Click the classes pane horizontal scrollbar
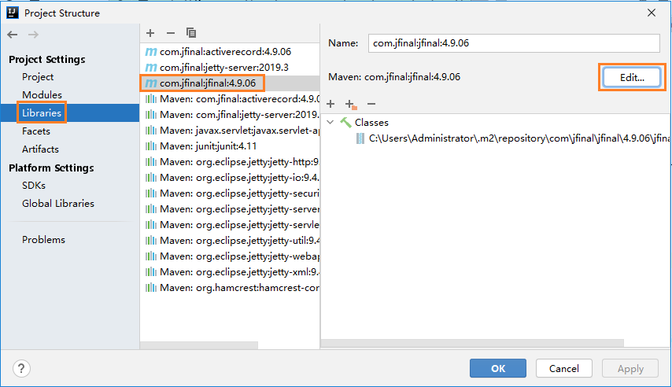This screenshot has width=672, height=387. click(x=472, y=343)
